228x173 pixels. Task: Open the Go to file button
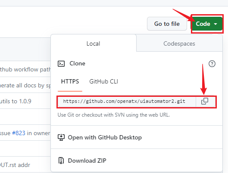[x=167, y=24]
